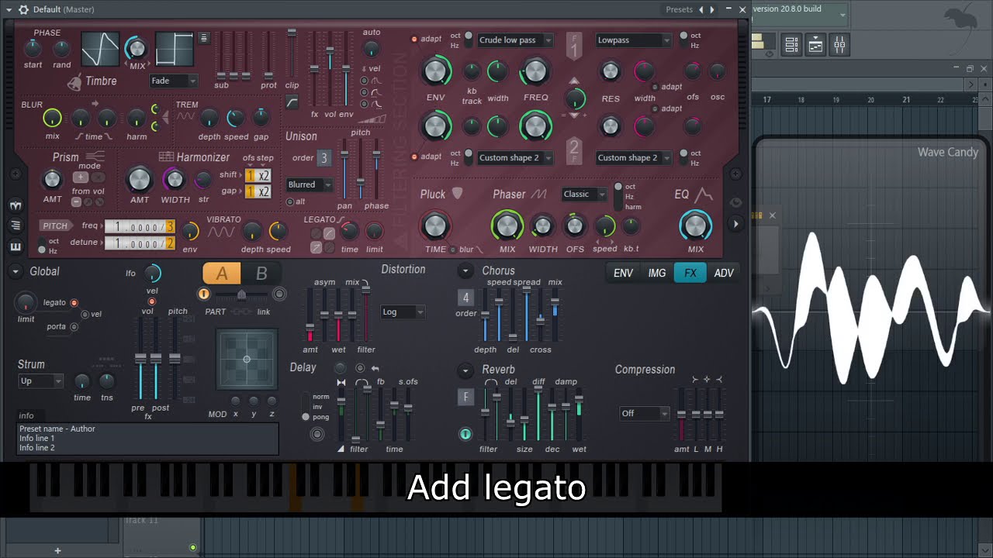Open the Crude low pass filter dropdown
This screenshot has height=558, width=993.
pos(514,40)
